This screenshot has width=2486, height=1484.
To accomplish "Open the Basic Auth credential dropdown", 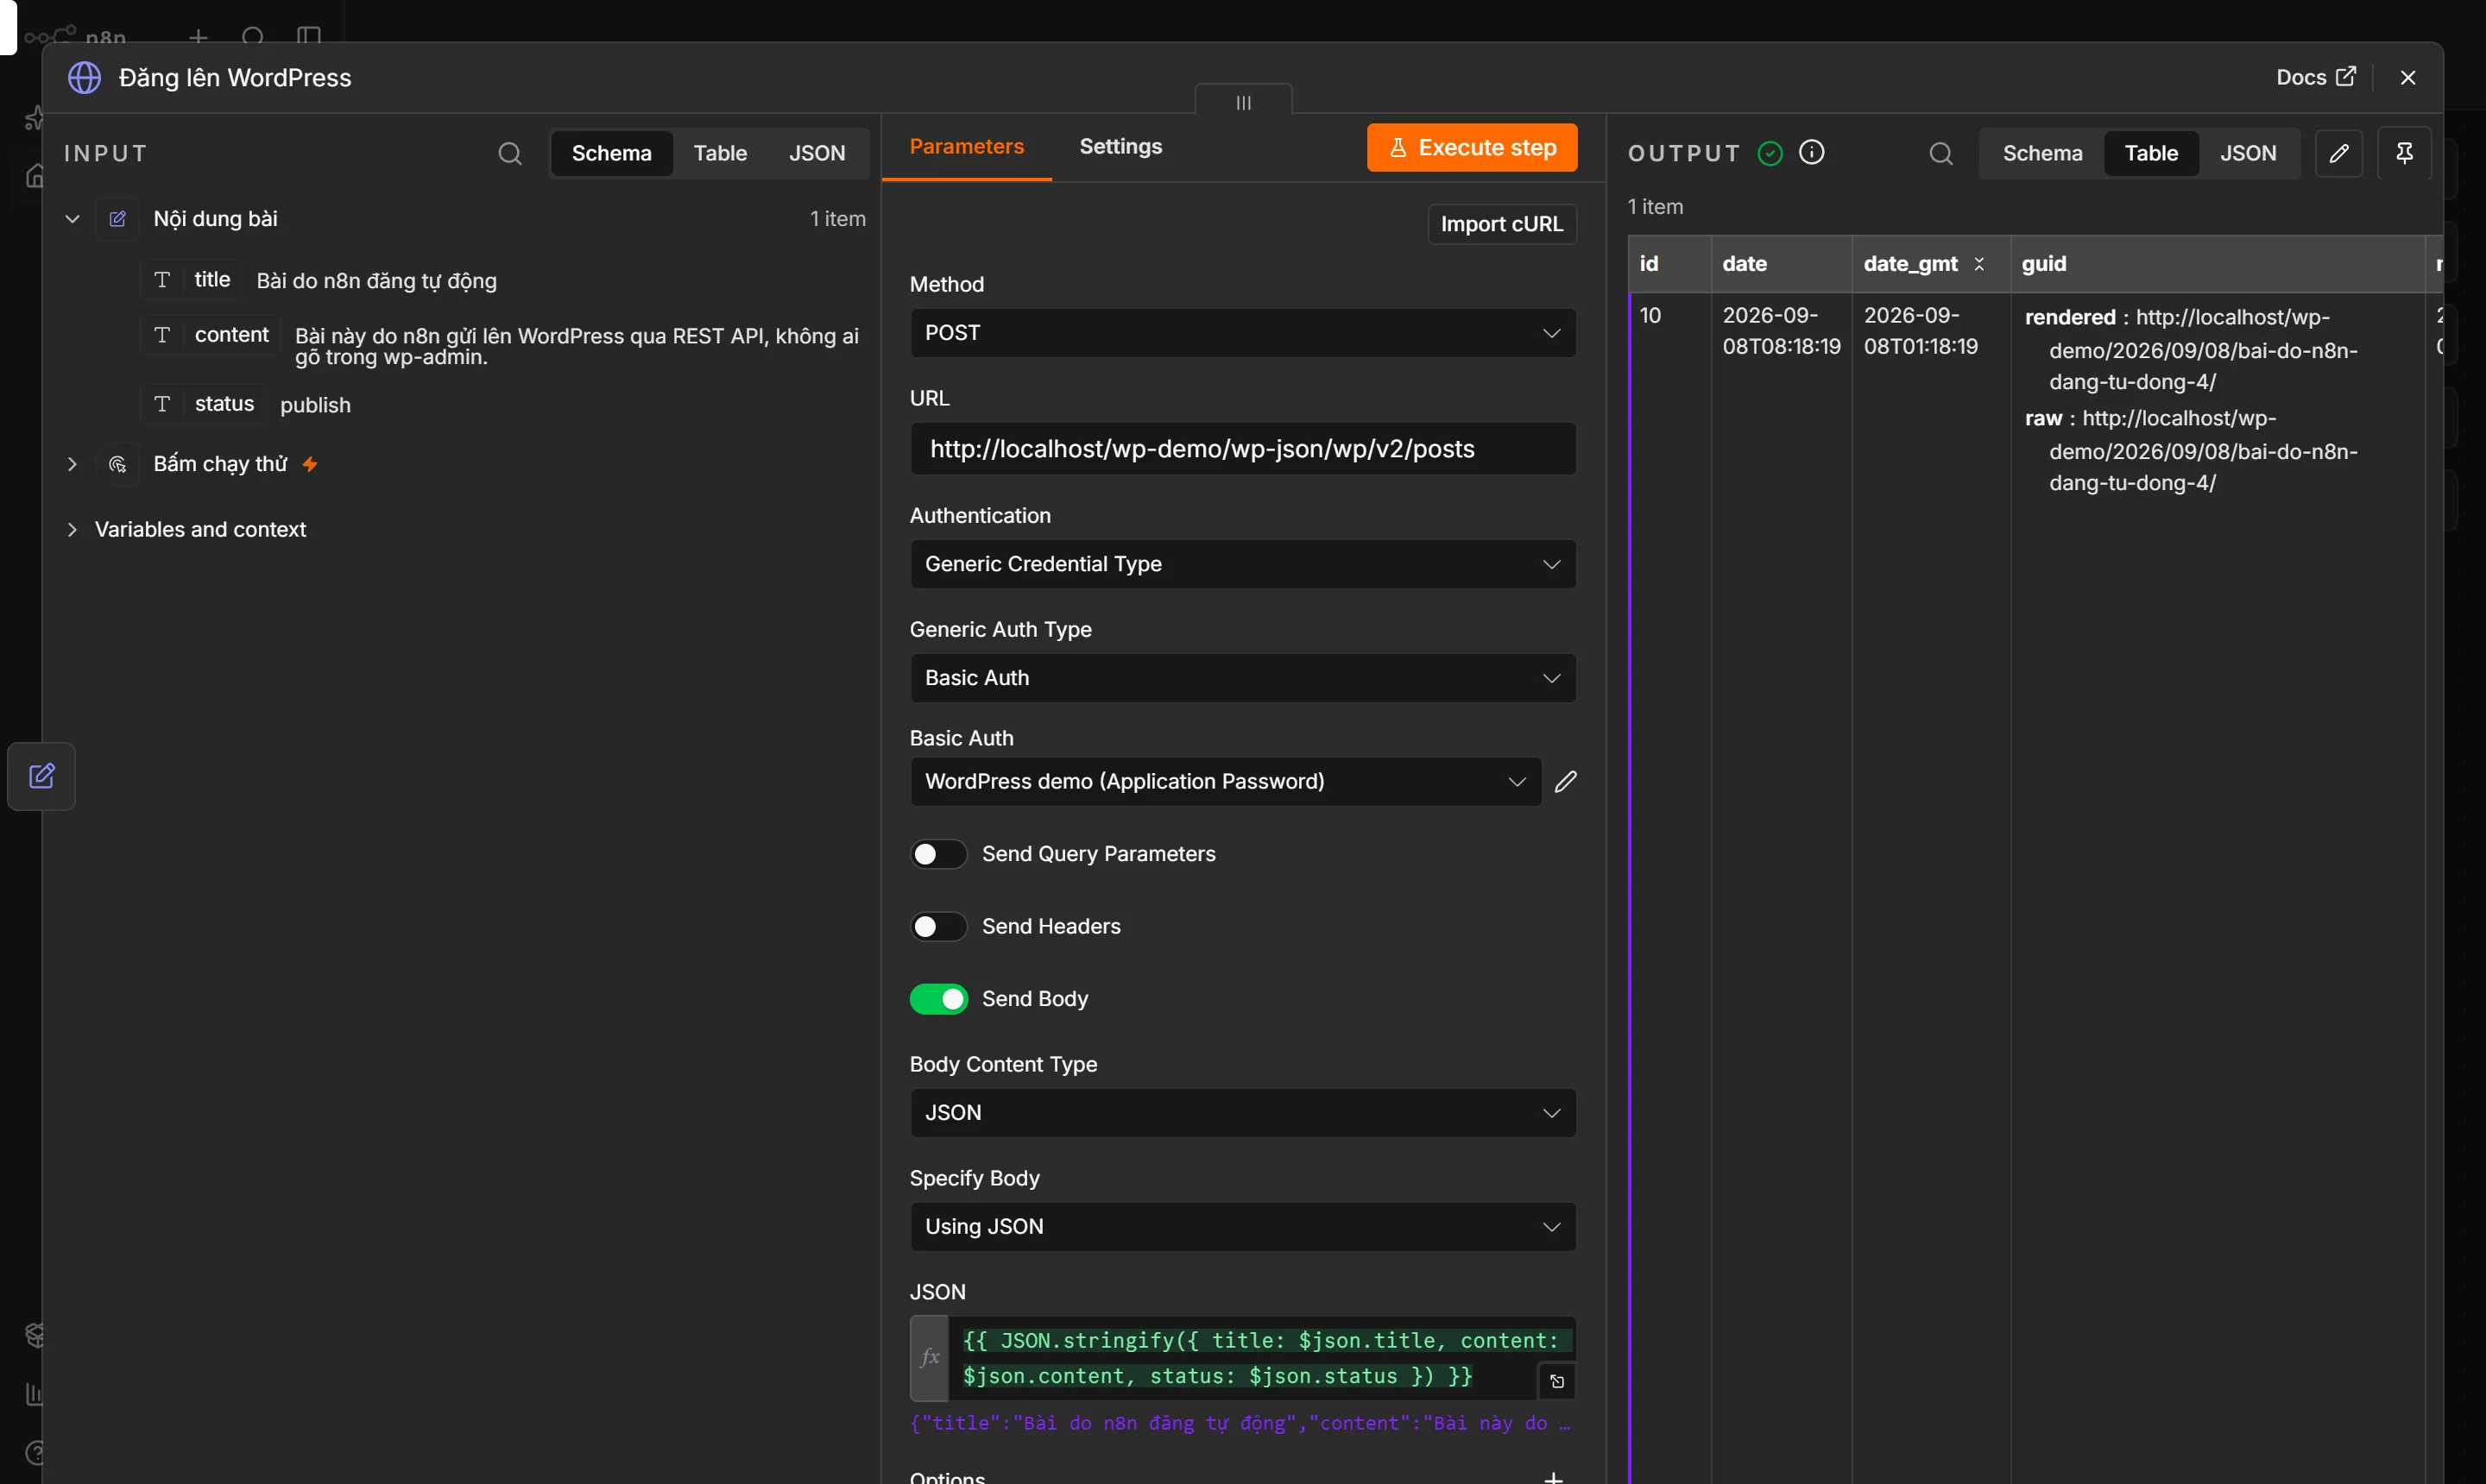I will click(x=1225, y=781).
